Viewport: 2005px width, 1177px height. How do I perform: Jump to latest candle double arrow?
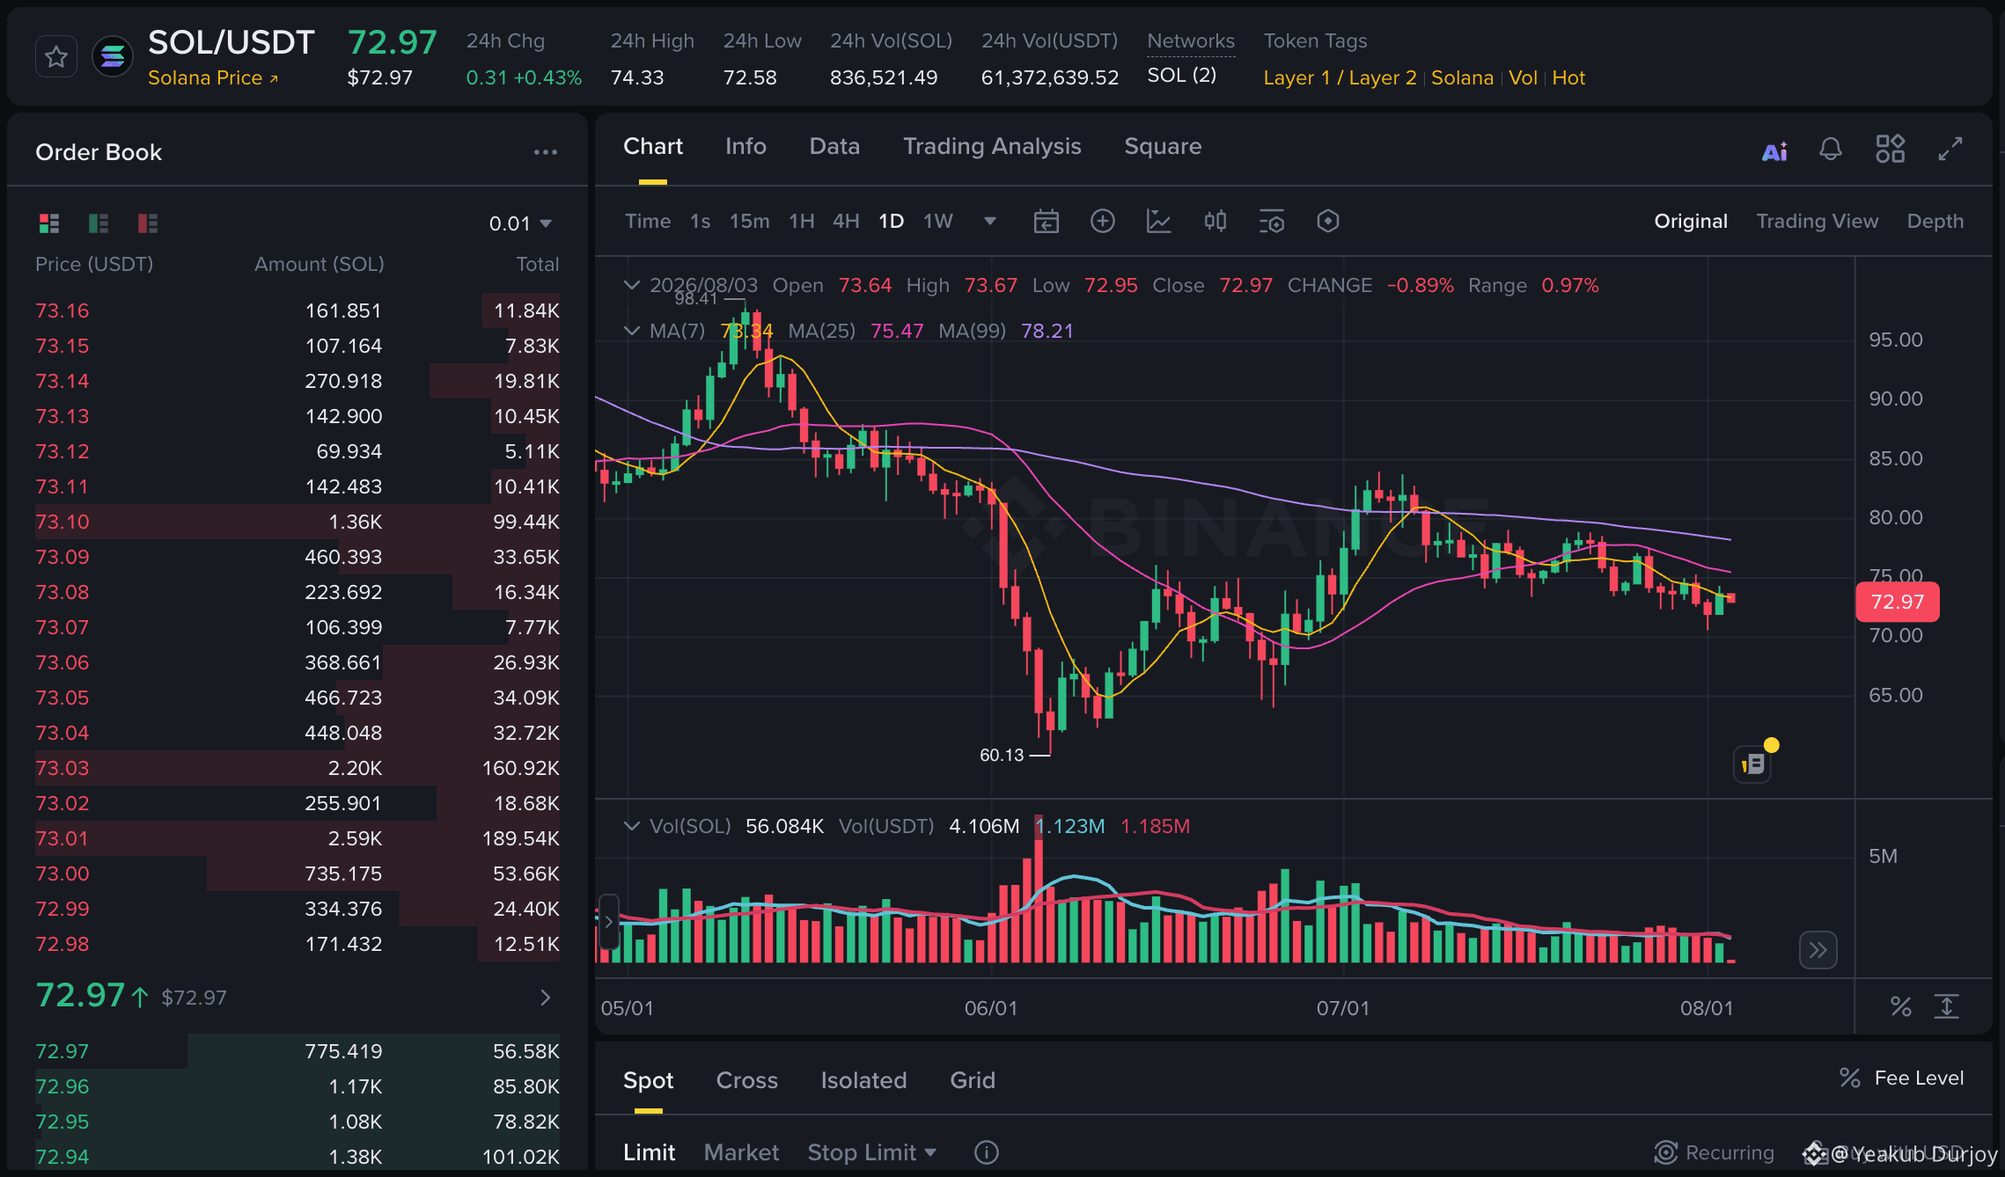pyautogui.click(x=1818, y=950)
